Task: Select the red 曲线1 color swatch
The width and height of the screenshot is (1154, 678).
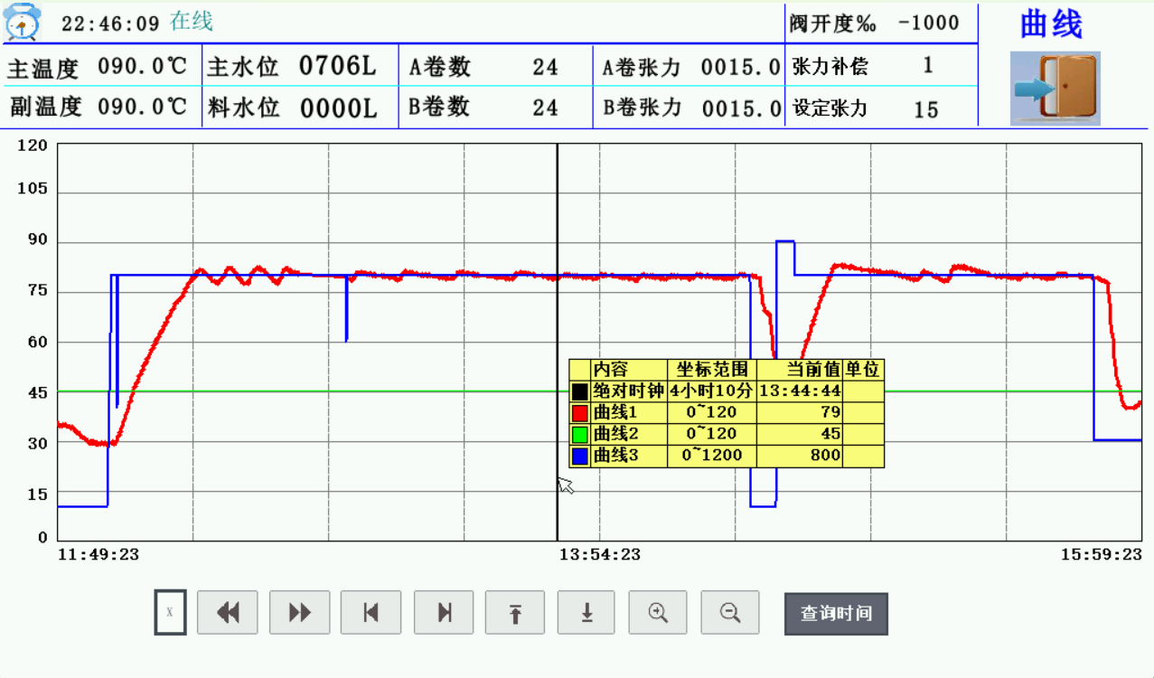Action: [580, 413]
